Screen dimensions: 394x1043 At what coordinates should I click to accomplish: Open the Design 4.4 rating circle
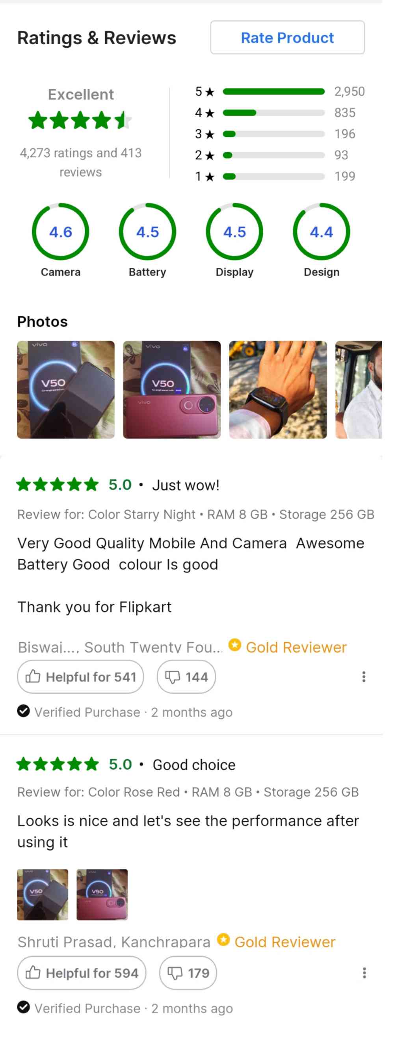pos(322,232)
